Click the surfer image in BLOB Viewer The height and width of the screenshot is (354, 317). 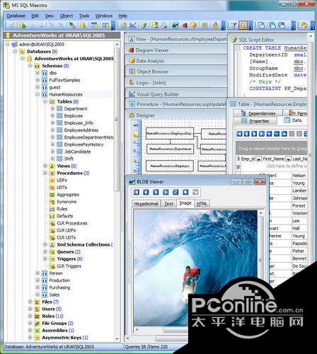coord(195,268)
